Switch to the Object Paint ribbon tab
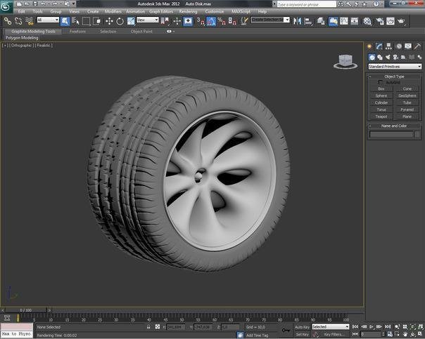The height and width of the screenshot is (339, 425). click(141, 32)
